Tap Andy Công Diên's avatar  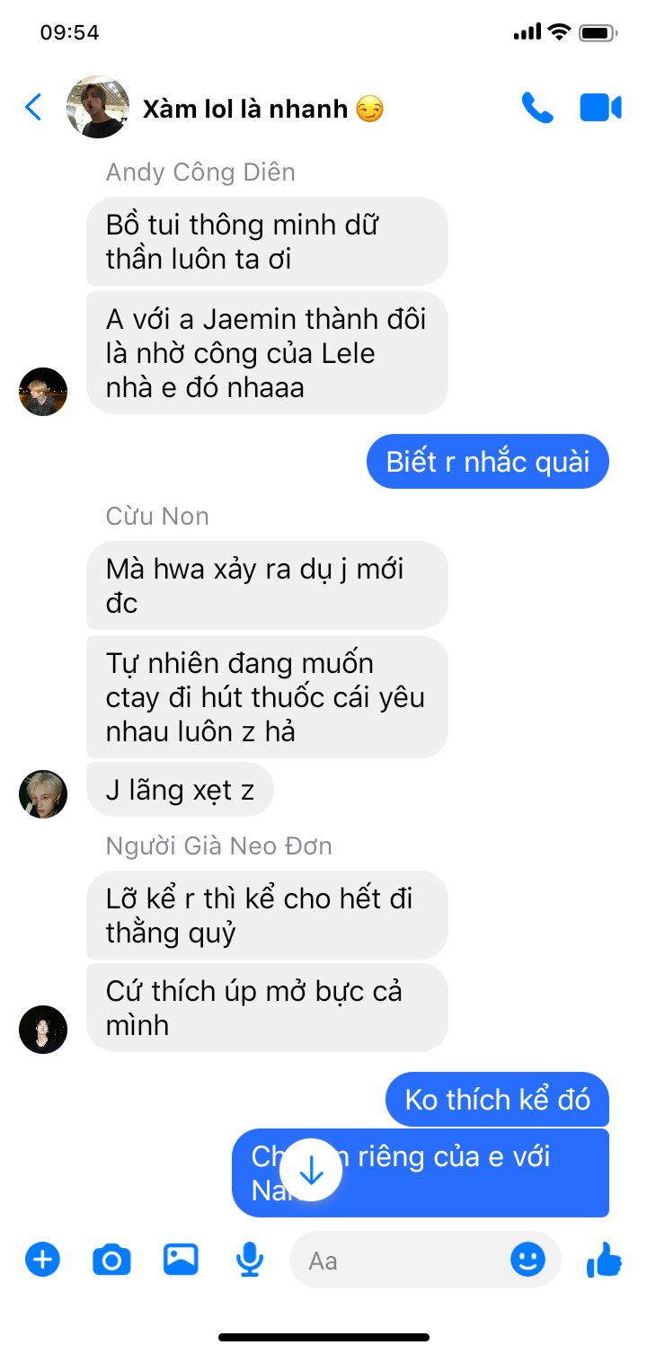pos(43,392)
